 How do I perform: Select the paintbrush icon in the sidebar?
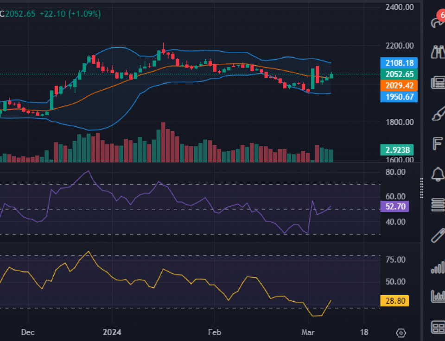coord(438,113)
